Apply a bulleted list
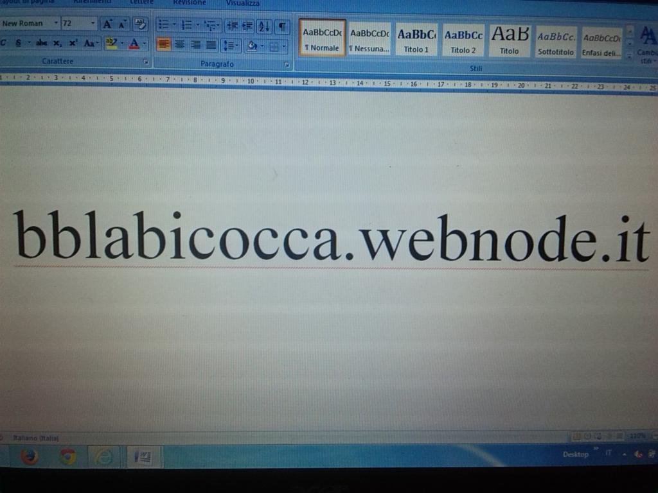Image resolution: width=658 pixels, height=493 pixels. (164, 25)
